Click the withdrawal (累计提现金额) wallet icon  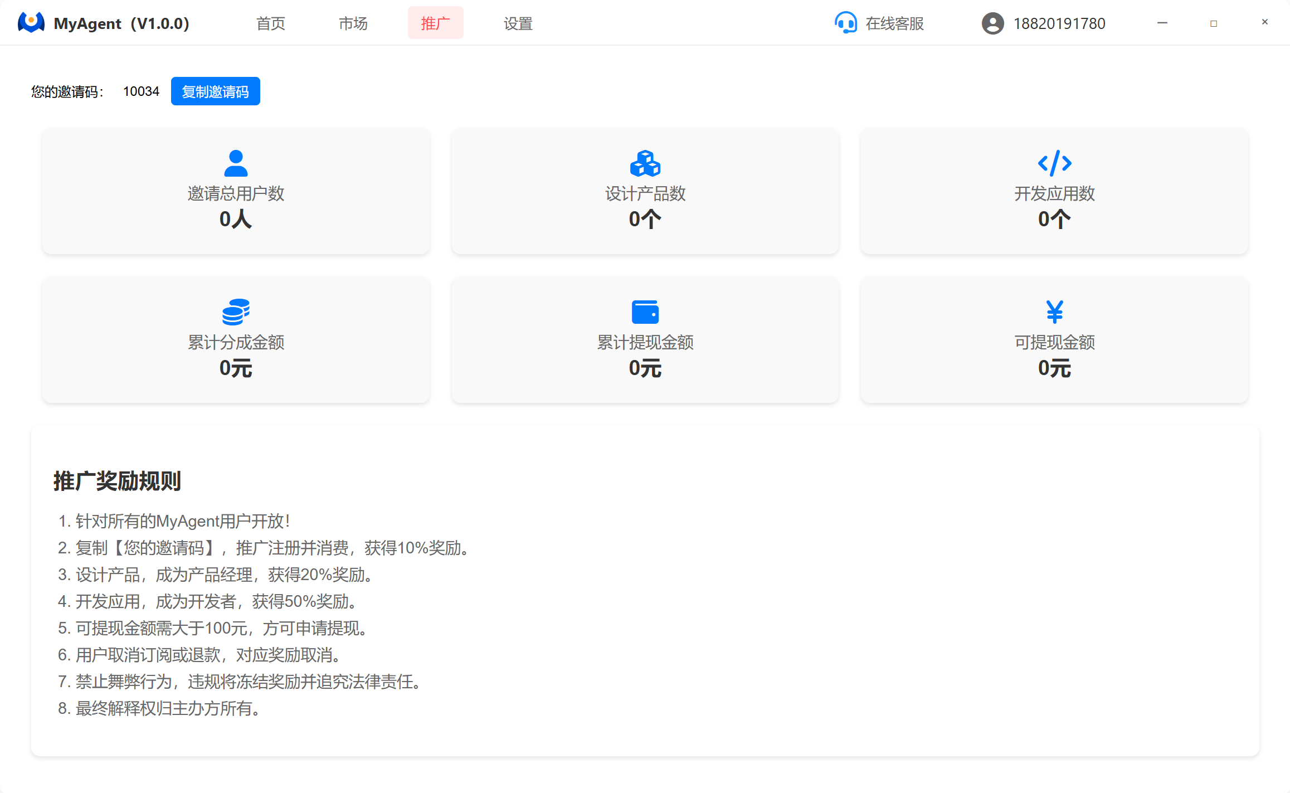pyautogui.click(x=645, y=312)
